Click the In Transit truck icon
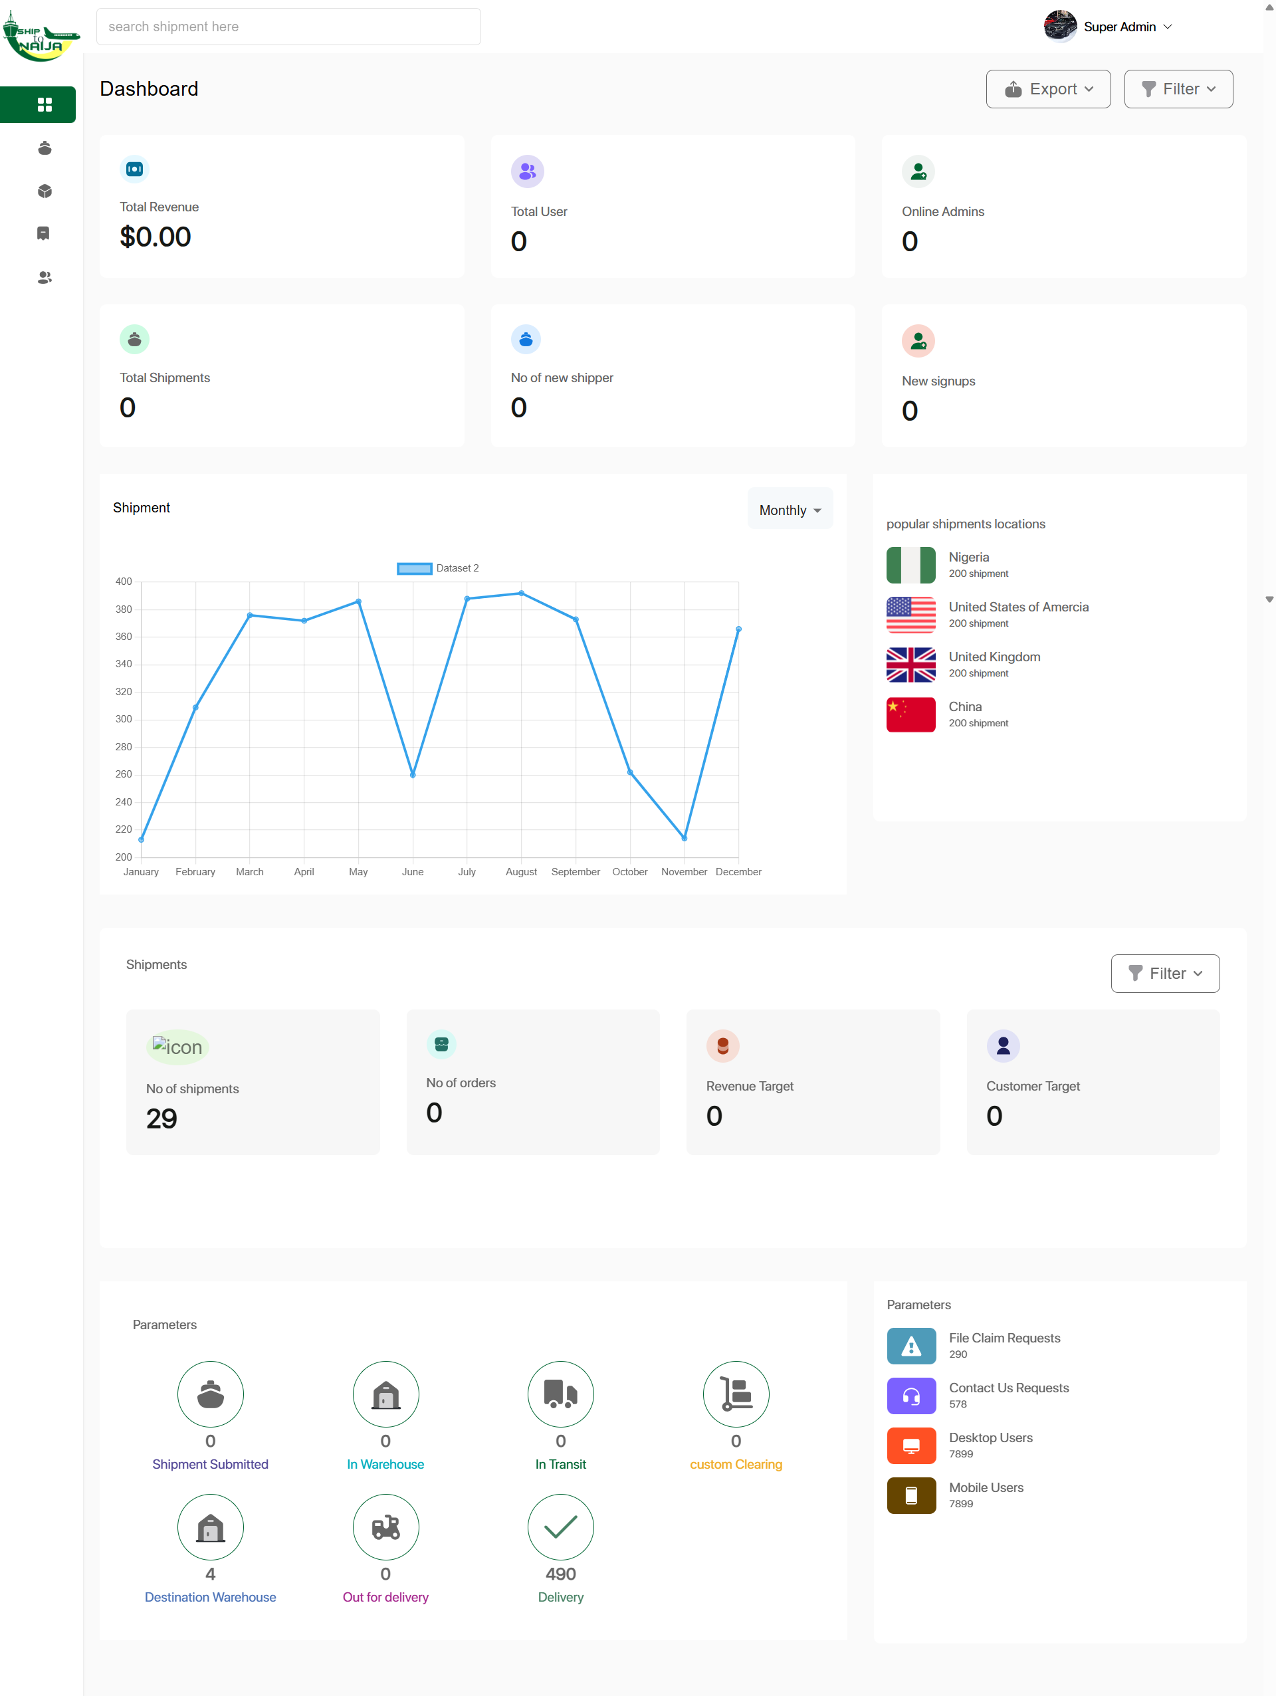The width and height of the screenshot is (1276, 1696). point(560,1394)
